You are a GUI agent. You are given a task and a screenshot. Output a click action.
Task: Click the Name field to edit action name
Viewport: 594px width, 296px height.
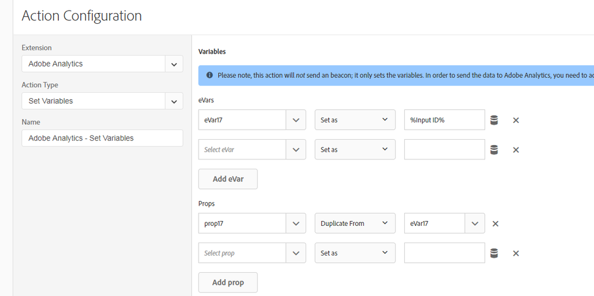point(102,138)
